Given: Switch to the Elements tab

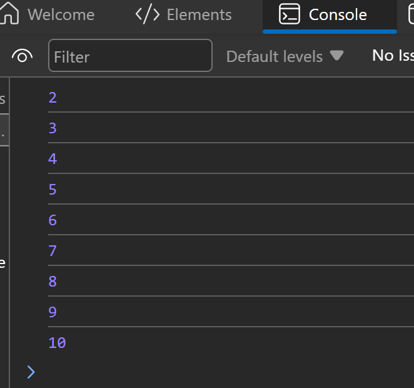Looking at the screenshot, I should pos(199,14).
